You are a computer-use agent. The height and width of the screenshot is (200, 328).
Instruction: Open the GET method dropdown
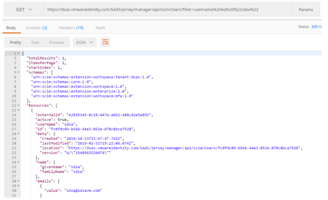(x=24, y=9)
